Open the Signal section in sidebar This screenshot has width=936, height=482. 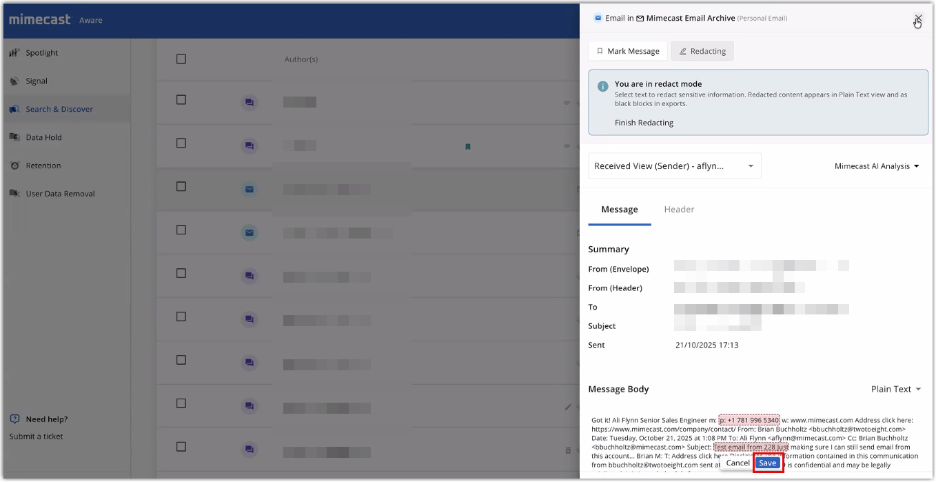[36, 81]
